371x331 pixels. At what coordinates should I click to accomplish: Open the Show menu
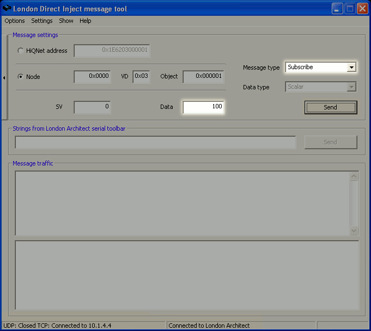coord(66,21)
